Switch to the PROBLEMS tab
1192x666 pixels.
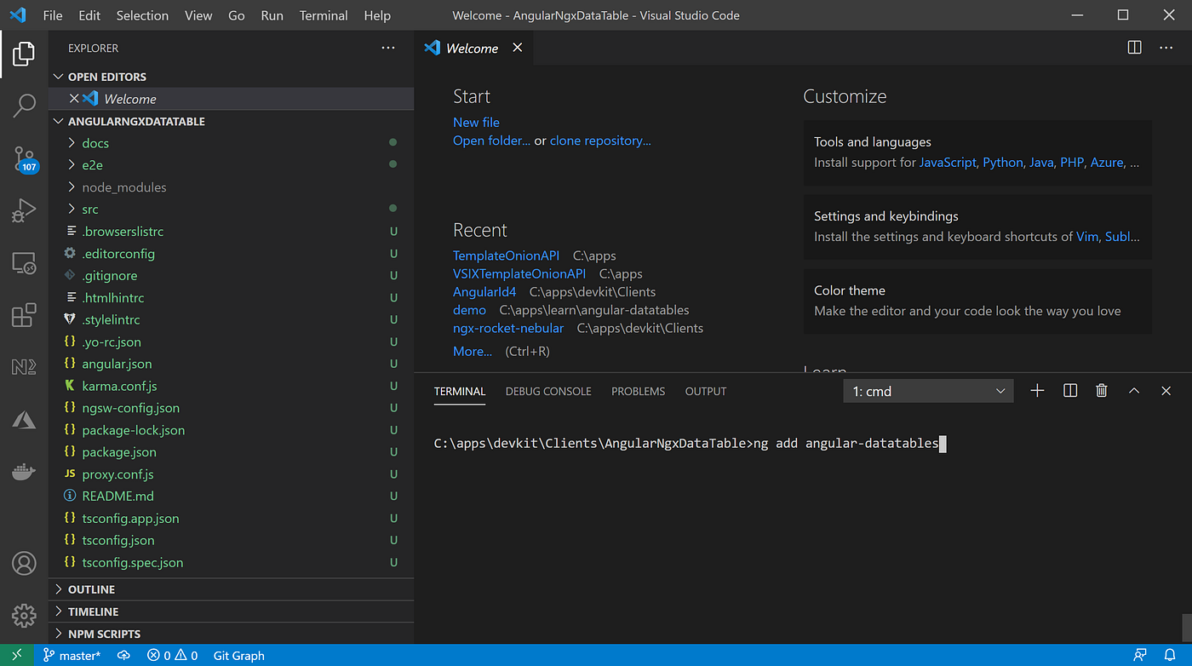tap(638, 391)
